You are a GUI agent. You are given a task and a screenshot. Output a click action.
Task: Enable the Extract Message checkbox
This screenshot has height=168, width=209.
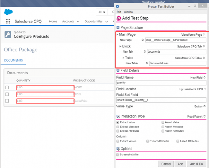[118, 127]
